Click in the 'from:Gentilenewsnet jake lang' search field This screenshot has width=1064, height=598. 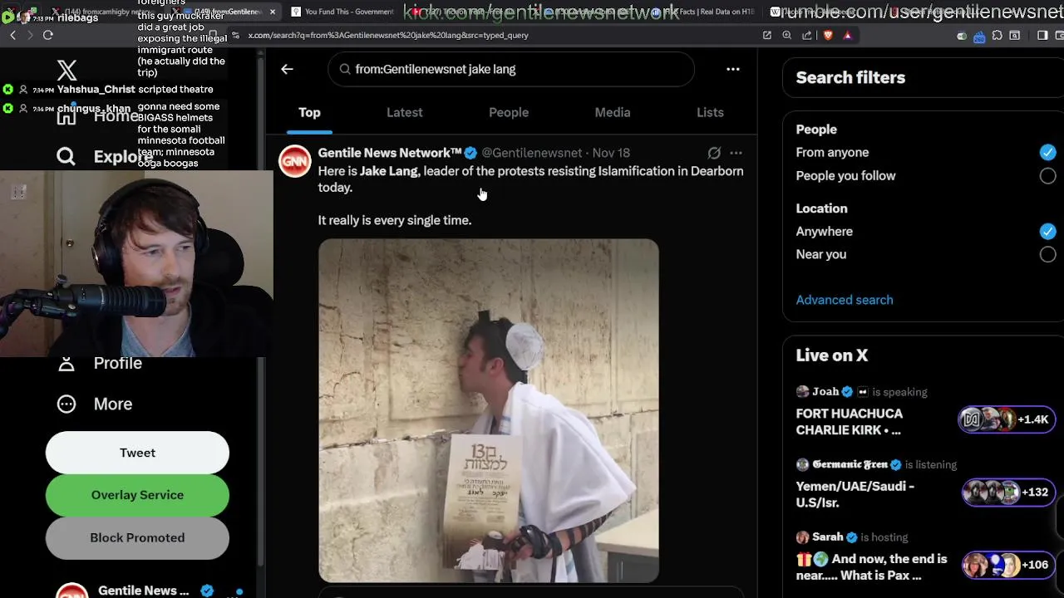(511, 69)
